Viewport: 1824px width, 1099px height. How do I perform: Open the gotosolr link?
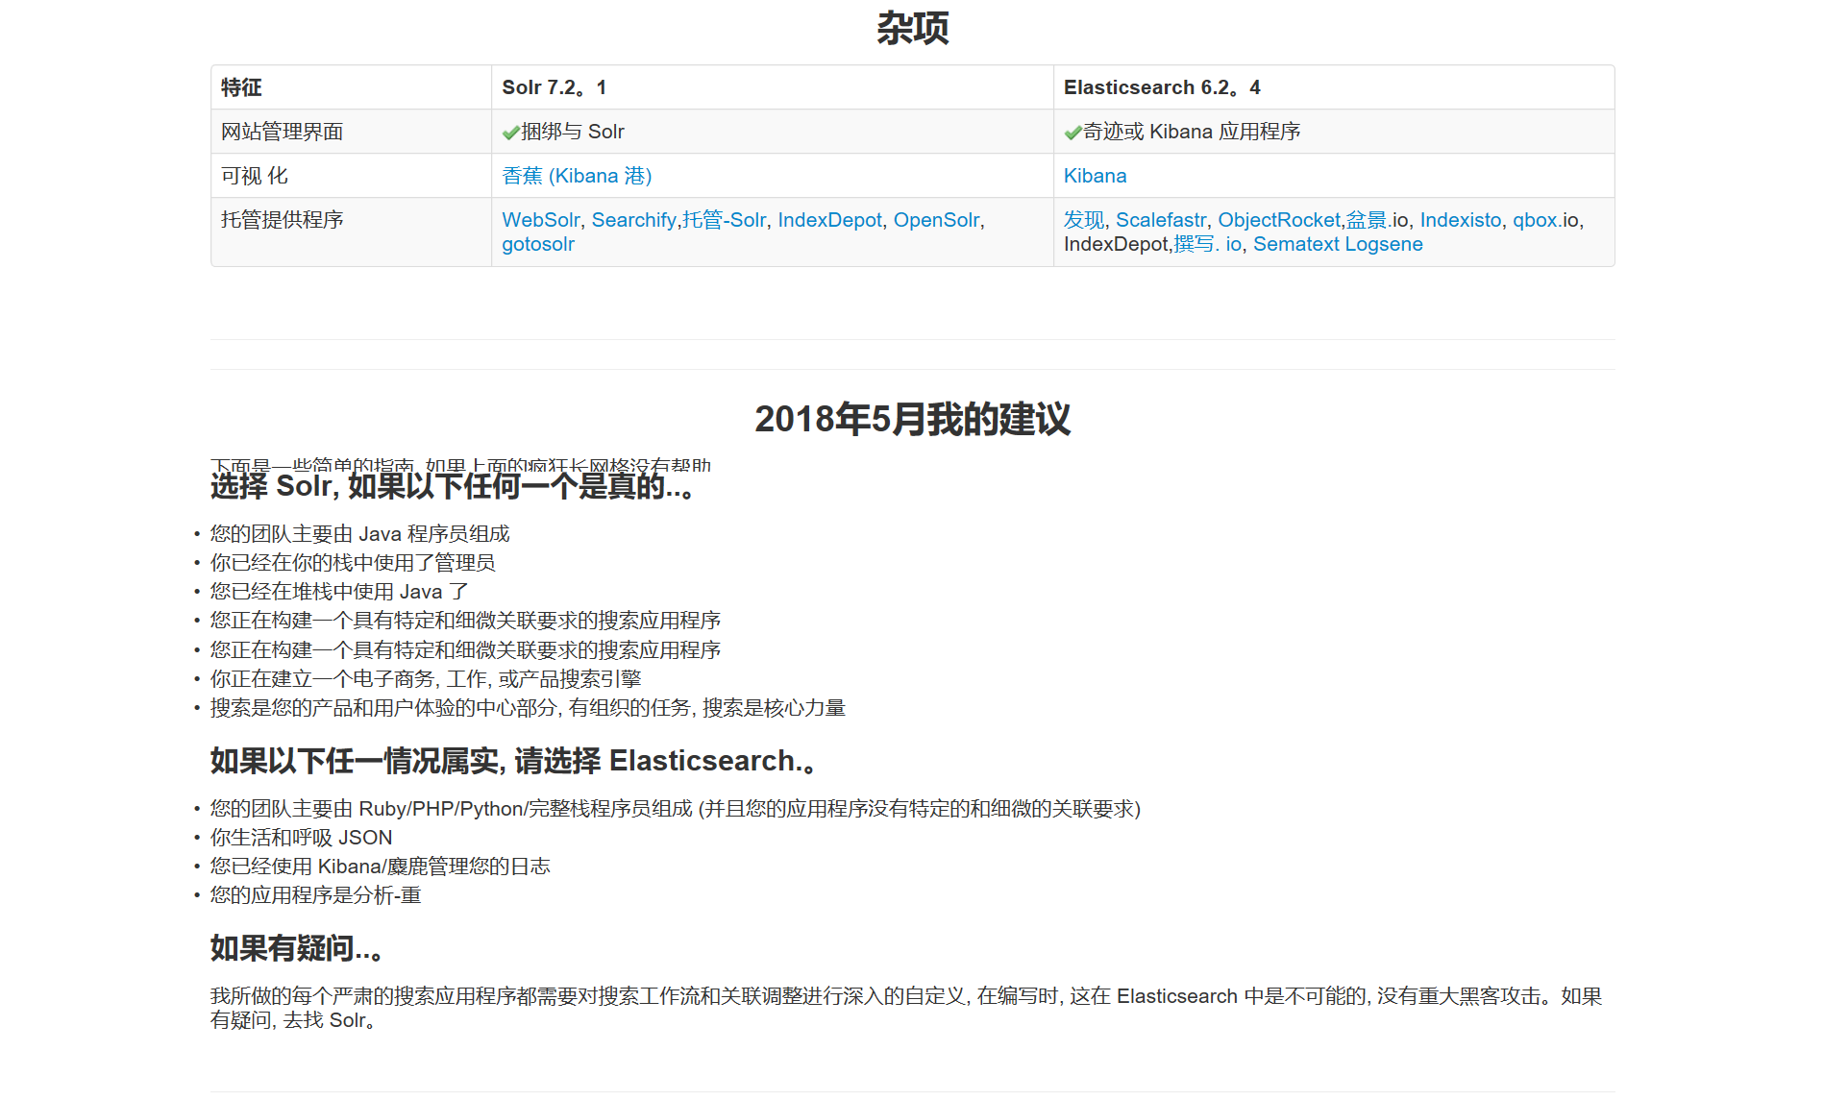538,244
